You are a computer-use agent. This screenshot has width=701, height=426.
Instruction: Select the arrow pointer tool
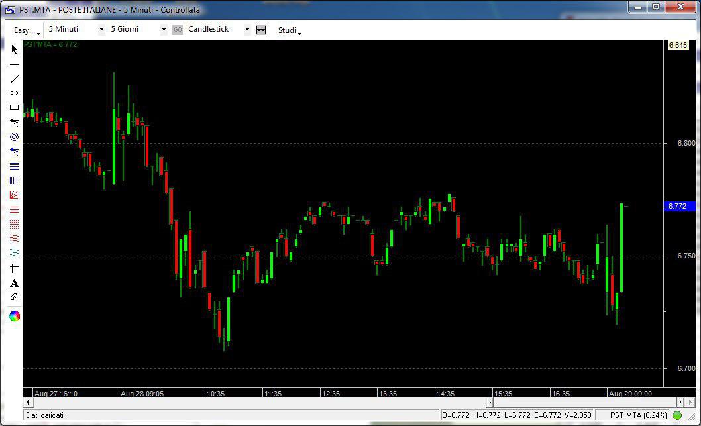point(15,49)
